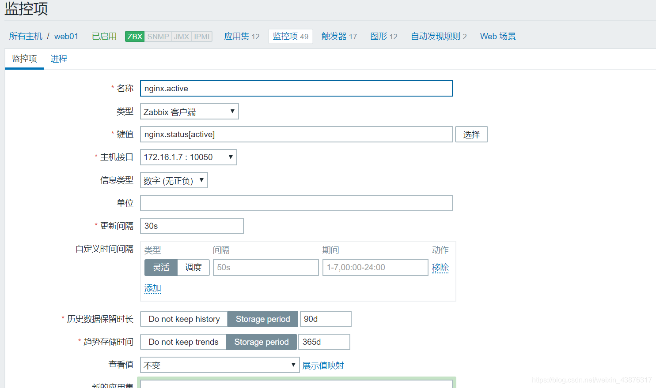Focus the trends period field showing 365d
Viewport: 656px width, 388px height.
324,342
